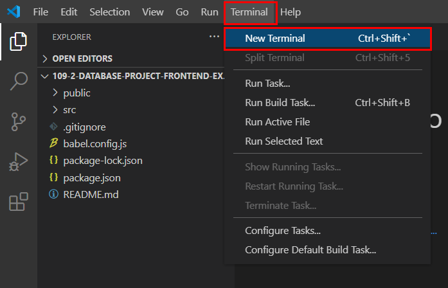Open the babel.config.js file
Viewport: 448px width, 288px height.
[x=94, y=143]
